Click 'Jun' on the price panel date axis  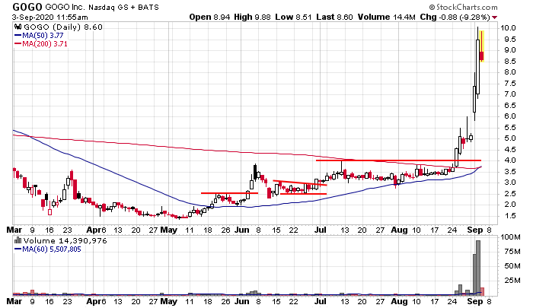[x=241, y=230]
